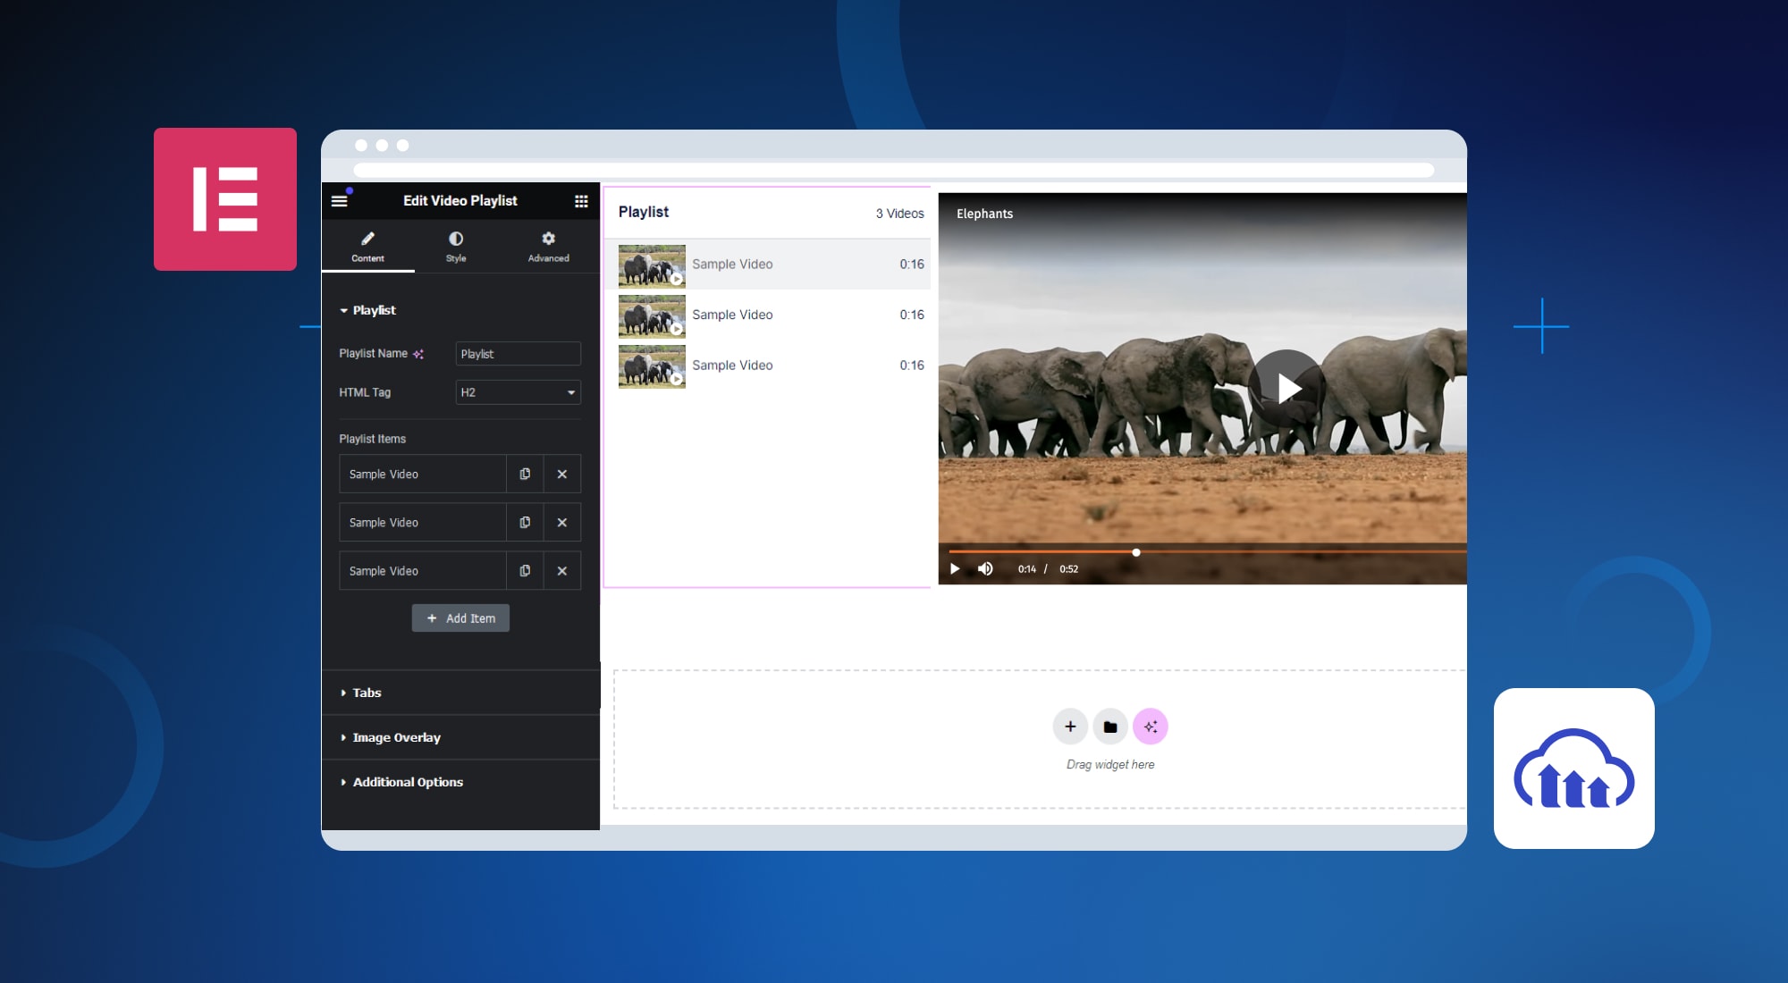Click the video progress bar handle
This screenshot has width=1788, height=983.
1136,552
